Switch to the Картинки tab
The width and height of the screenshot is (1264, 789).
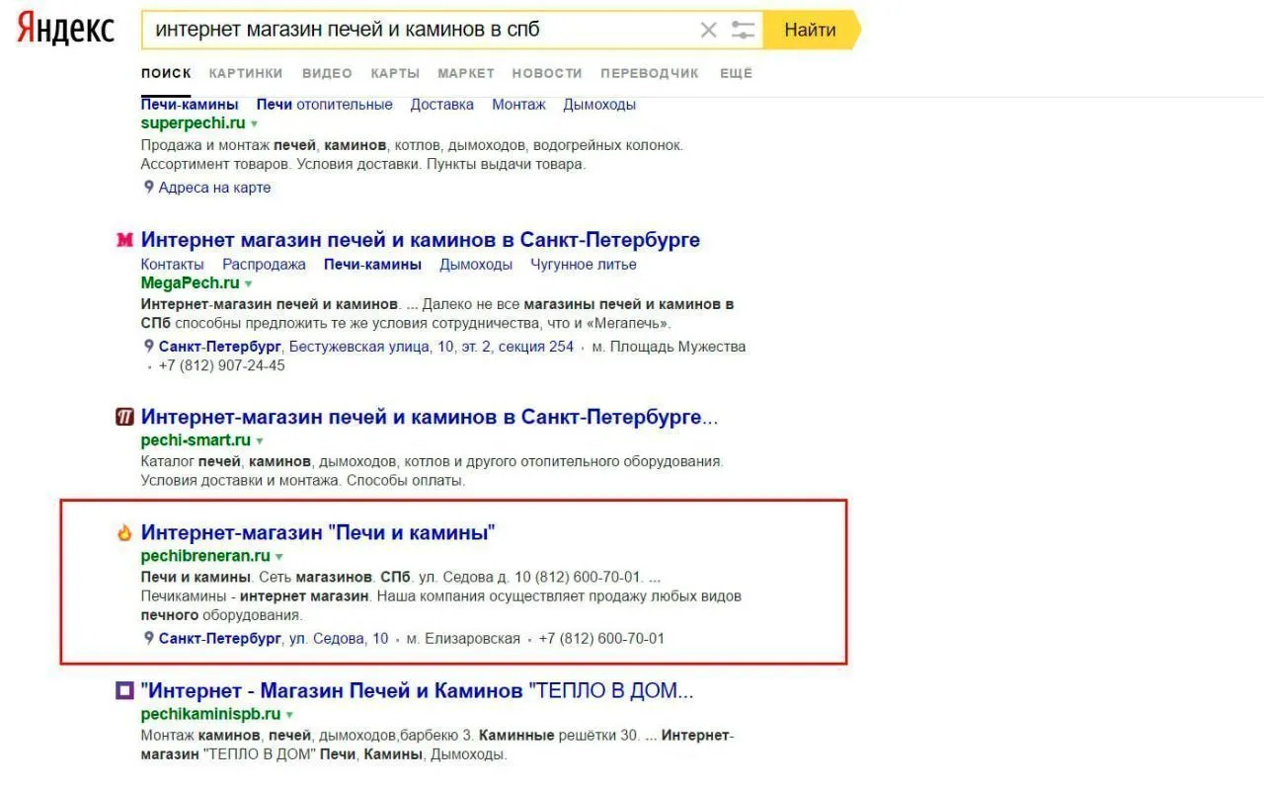pos(246,73)
